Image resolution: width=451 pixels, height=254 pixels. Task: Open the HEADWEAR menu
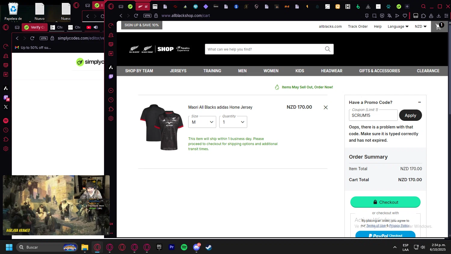(332, 71)
